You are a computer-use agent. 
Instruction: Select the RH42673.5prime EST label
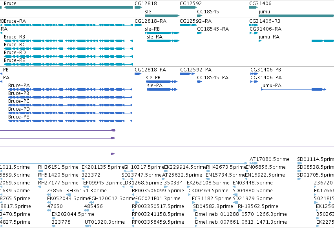(226, 167)
